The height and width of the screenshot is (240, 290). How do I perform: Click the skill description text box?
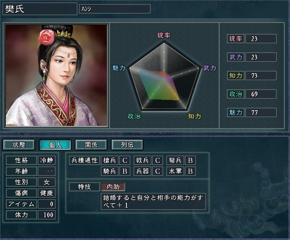pos(153,201)
